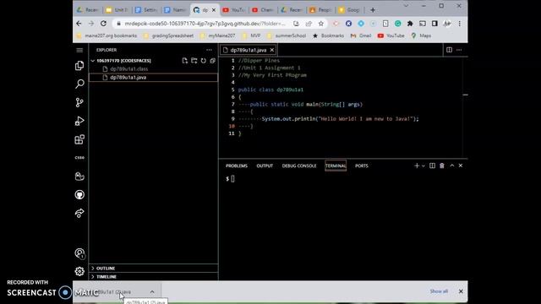Viewport: 541px width, 304px height.
Task: Click the terminal prompt input
Action: point(232,178)
